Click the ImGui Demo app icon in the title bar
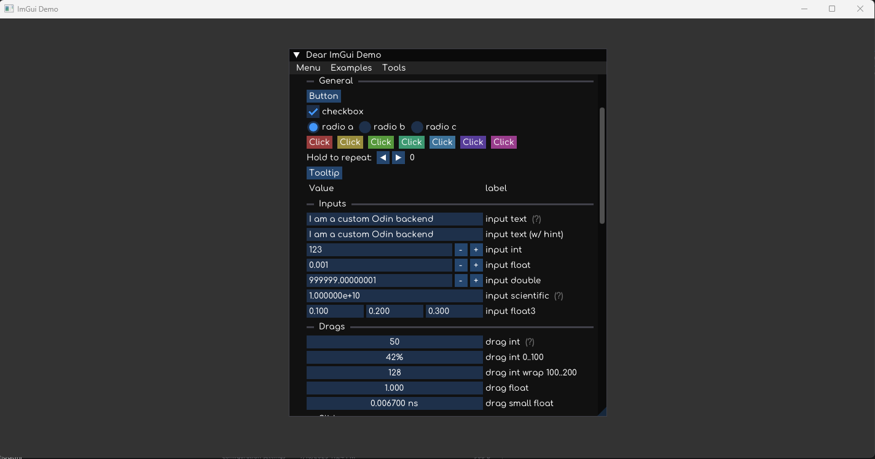The width and height of the screenshot is (875, 459). coord(9,9)
